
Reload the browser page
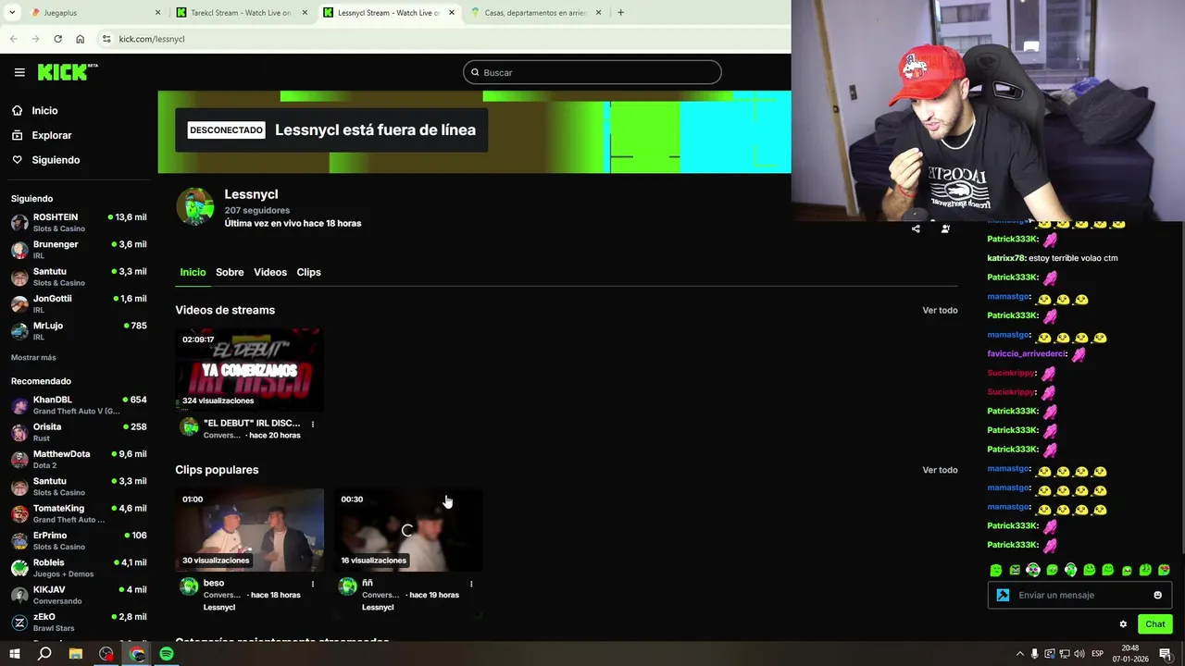click(x=57, y=39)
